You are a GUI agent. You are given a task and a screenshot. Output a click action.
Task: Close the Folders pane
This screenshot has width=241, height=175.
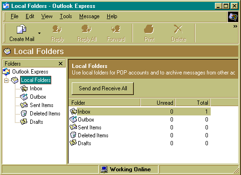point(61,63)
